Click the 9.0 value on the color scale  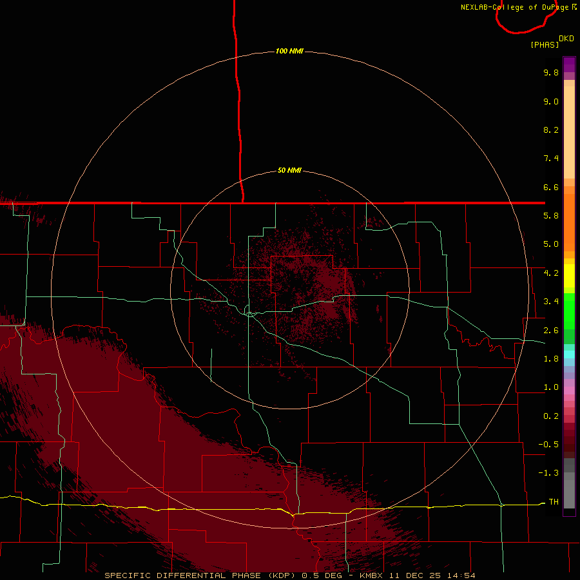(x=551, y=101)
